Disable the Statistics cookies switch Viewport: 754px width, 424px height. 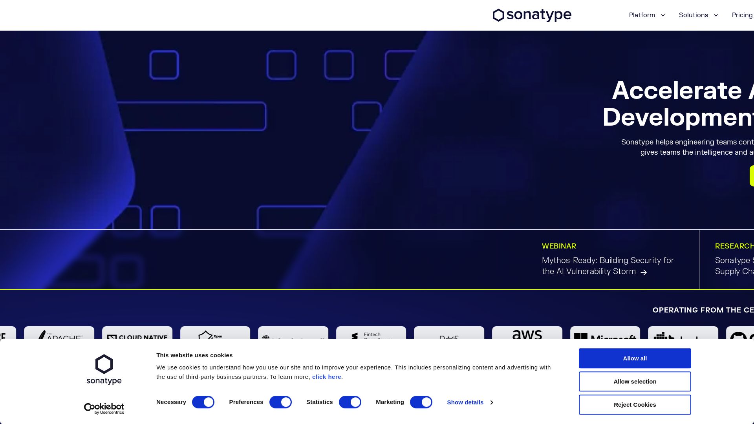350,402
